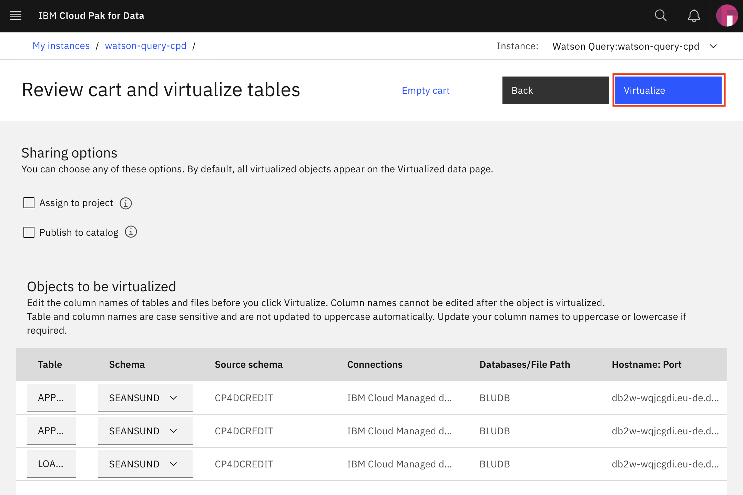Click the user profile avatar icon
This screenshot has height=495, width=743.
(727, 16)
